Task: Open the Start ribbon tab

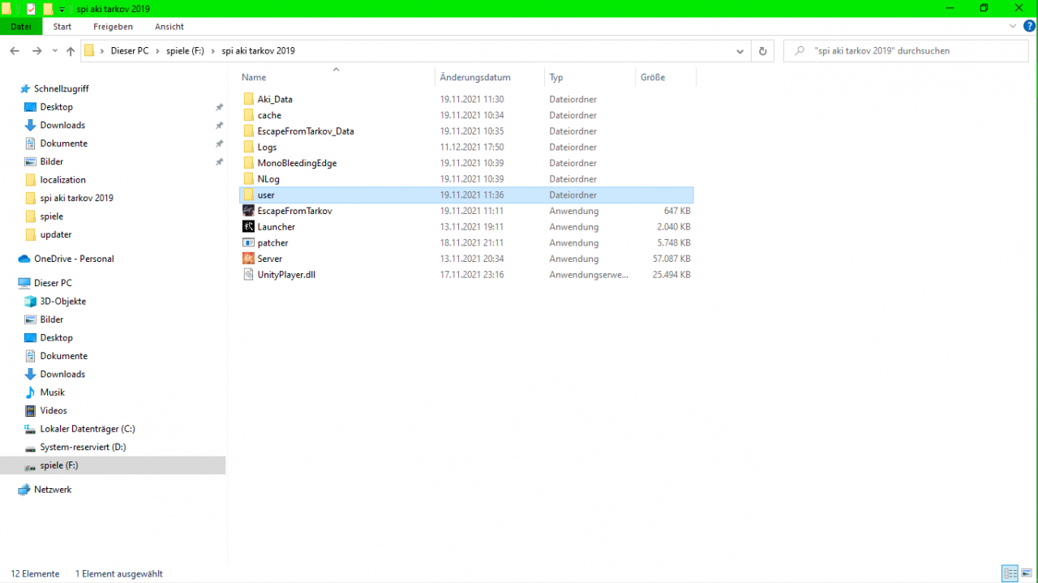Action: (x=62, y=26)
